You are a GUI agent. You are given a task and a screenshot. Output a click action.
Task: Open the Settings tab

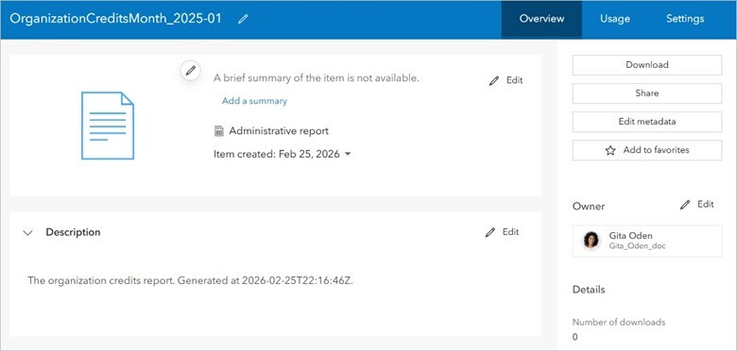pos(685,19)
